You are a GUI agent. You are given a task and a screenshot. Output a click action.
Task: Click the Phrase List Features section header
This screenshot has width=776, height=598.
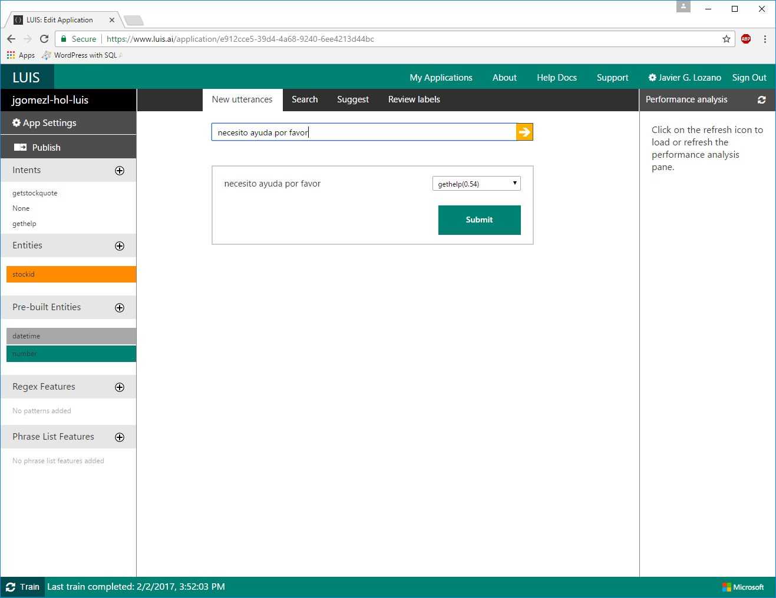(53, 437)
